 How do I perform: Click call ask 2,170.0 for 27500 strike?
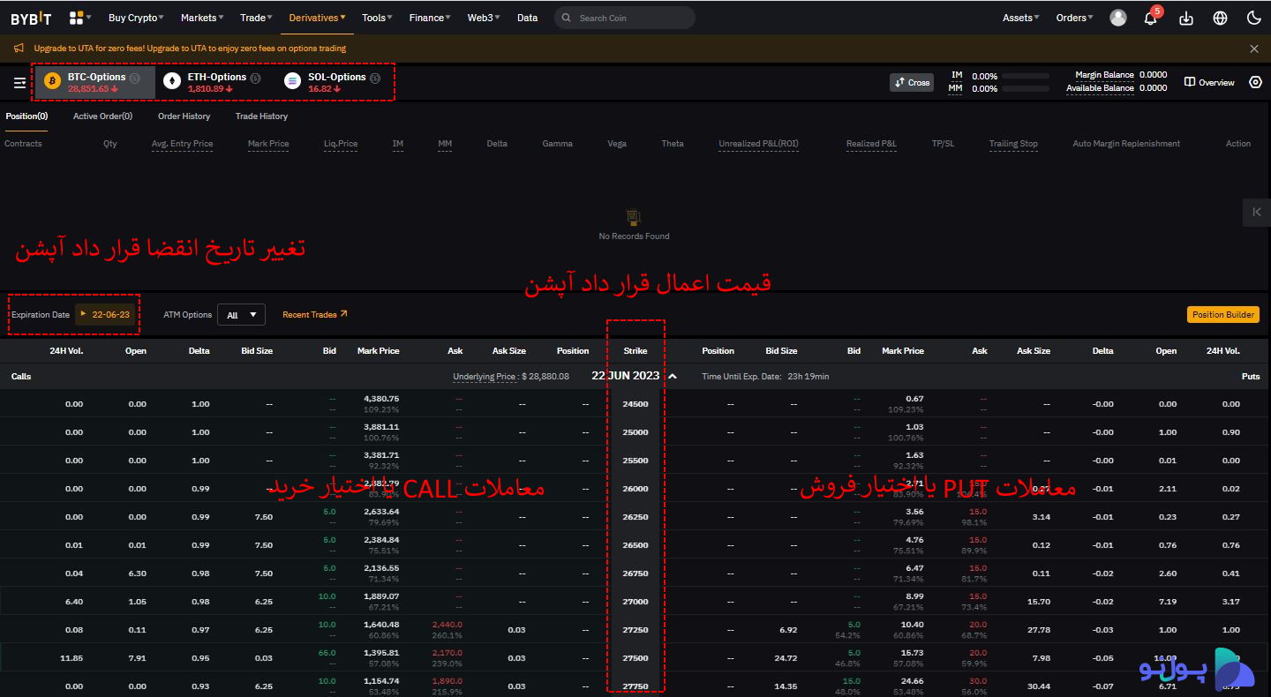tap(446, 653)
